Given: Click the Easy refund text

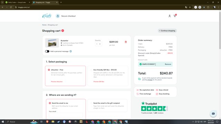Looking at the screenshot, I should 163,90.
